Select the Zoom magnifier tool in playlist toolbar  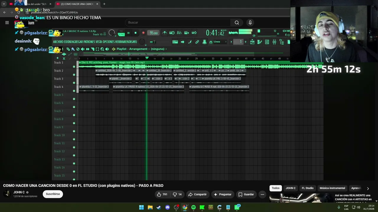(102, 49)
